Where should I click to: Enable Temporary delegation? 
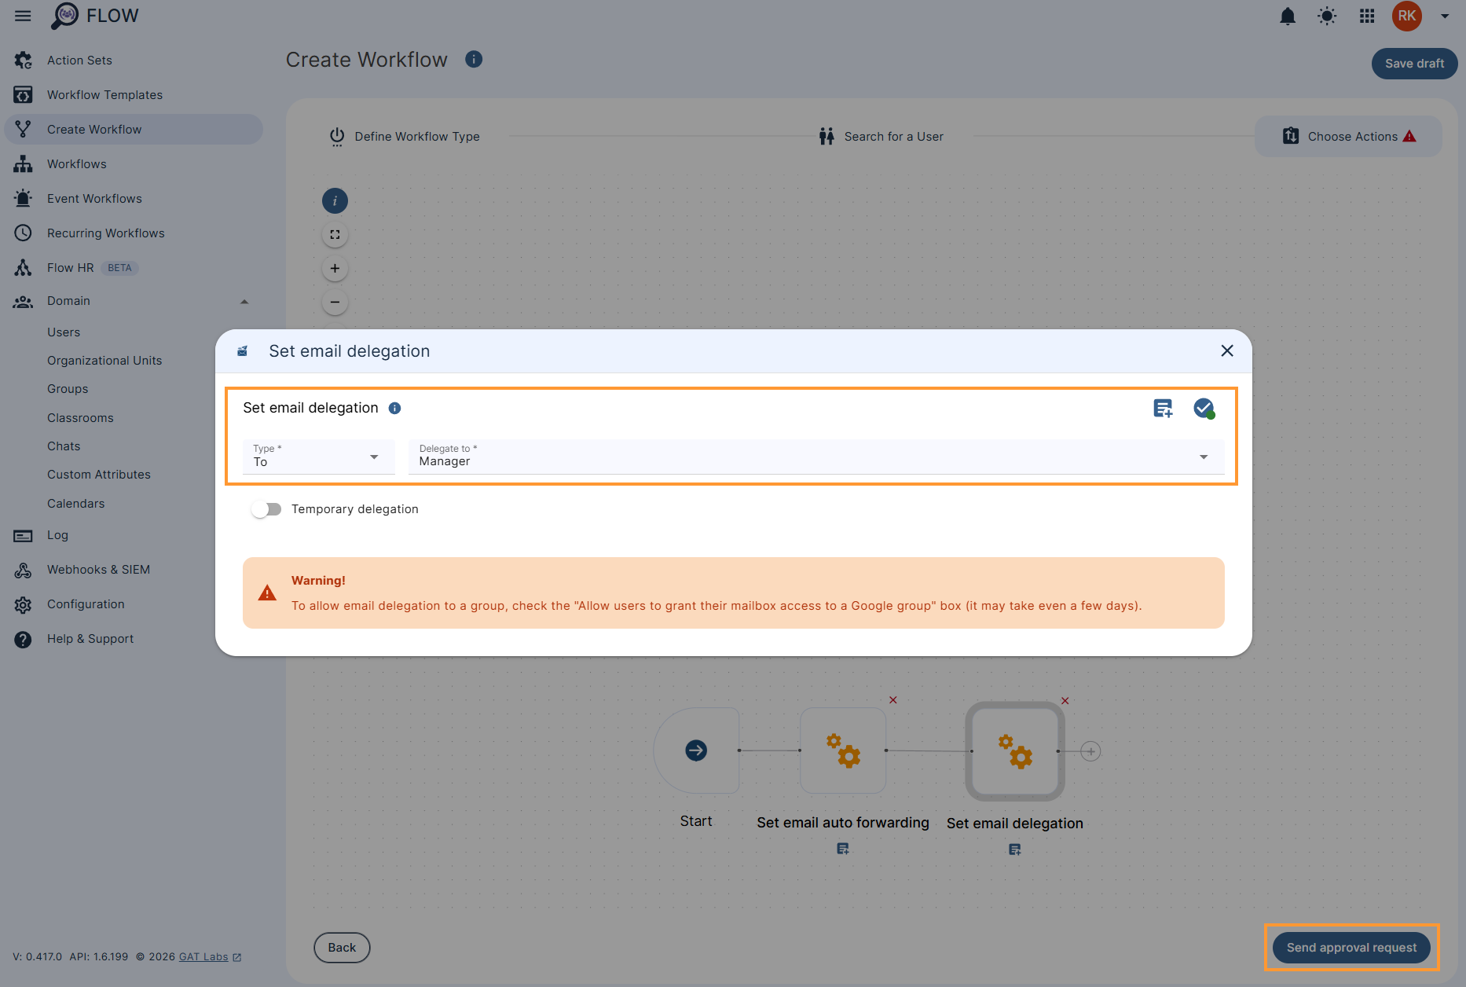266,508
